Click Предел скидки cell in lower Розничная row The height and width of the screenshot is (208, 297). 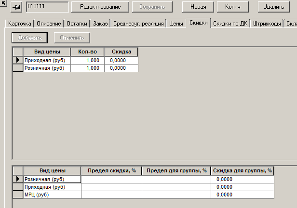click(111, 179)
